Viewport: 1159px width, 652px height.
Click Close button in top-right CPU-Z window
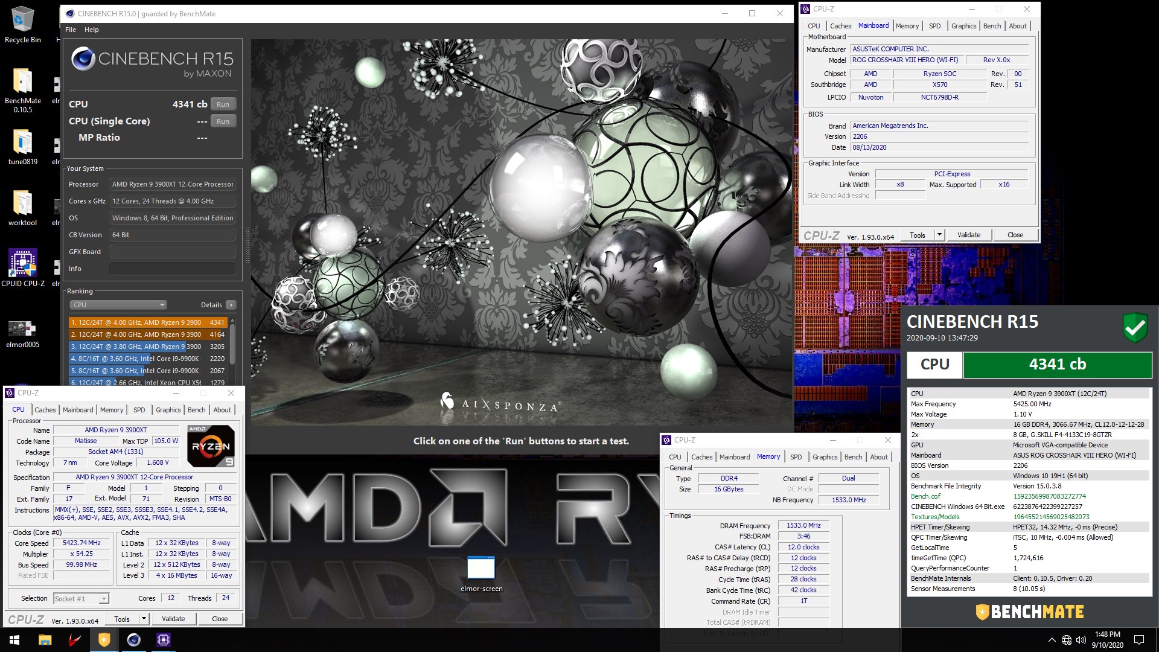point(1015,235)
